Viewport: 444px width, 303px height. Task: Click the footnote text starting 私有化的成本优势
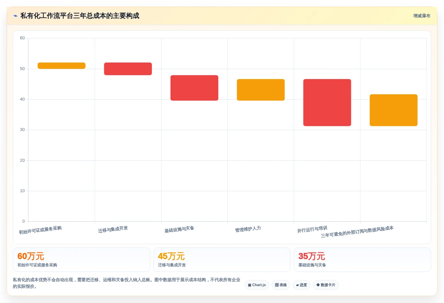[126, 283]
